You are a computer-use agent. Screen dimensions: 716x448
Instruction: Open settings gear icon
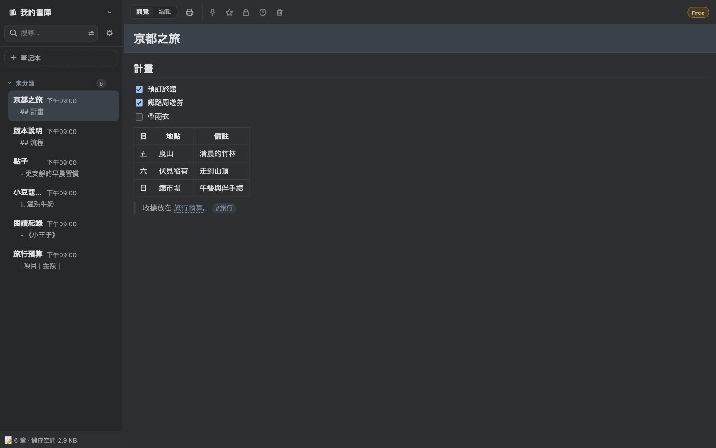(110, 33)
